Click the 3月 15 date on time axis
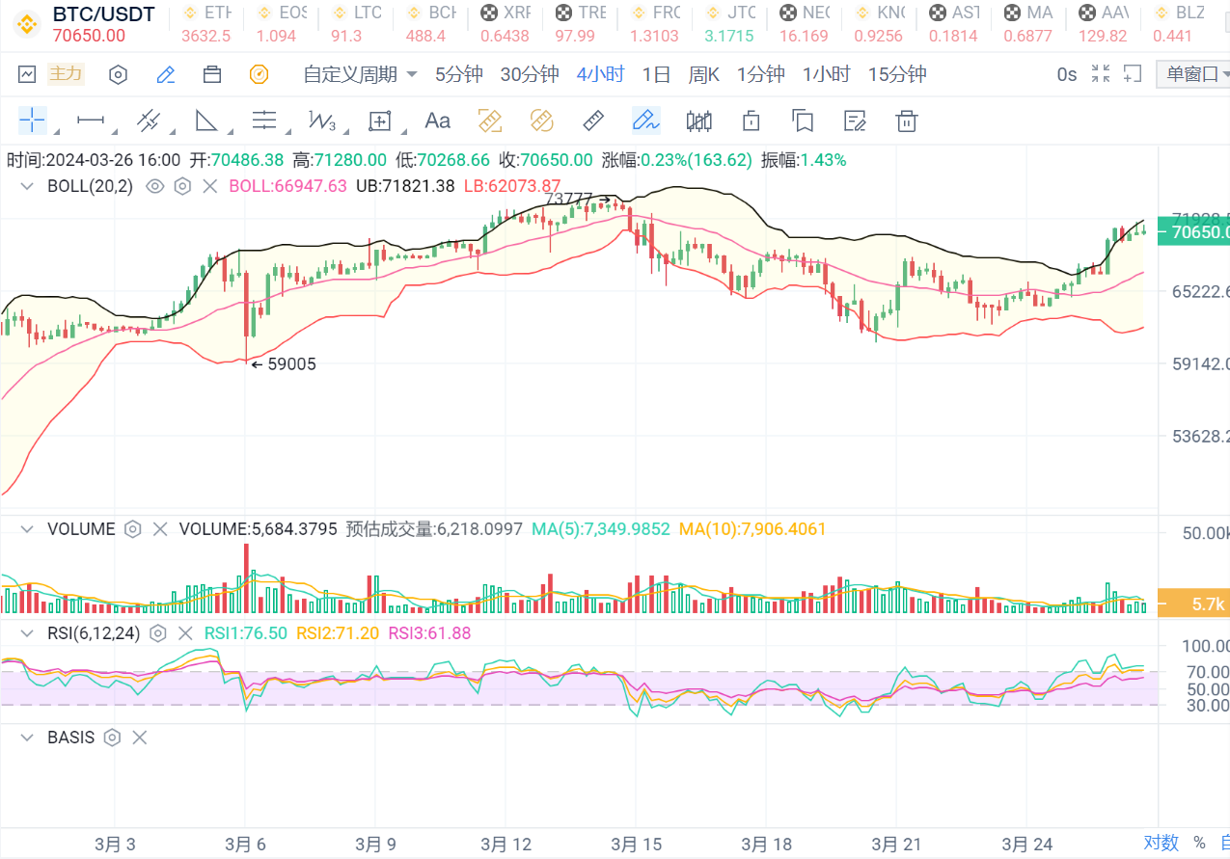Image resolution: width=1230 pixels, height=859 pixels. [636, 845]
